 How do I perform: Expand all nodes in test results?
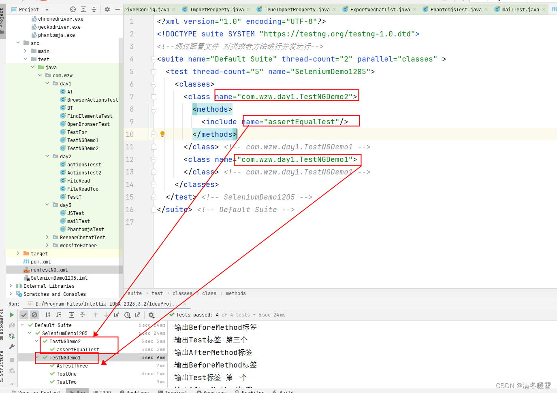[72, 315]
